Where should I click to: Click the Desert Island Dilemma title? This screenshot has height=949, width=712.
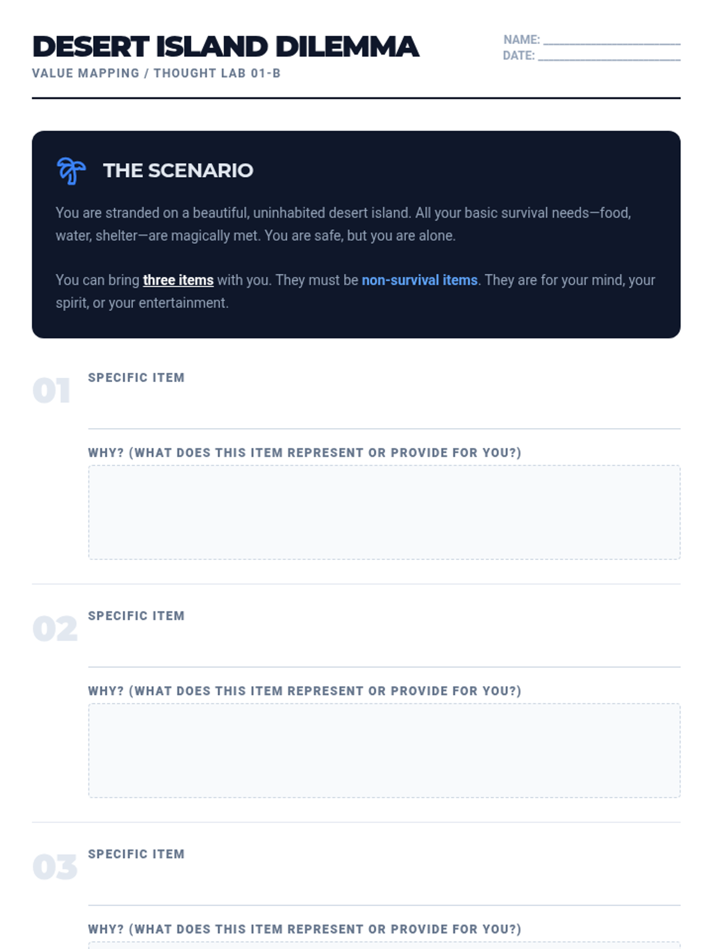(225, 47)
